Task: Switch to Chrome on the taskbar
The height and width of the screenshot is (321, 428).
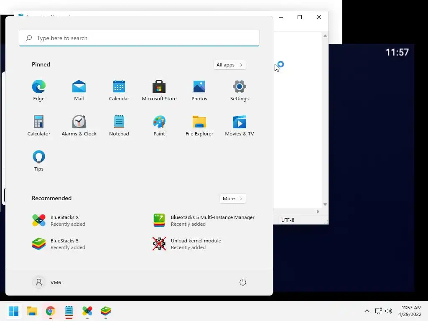Action: tap(51, 311)
